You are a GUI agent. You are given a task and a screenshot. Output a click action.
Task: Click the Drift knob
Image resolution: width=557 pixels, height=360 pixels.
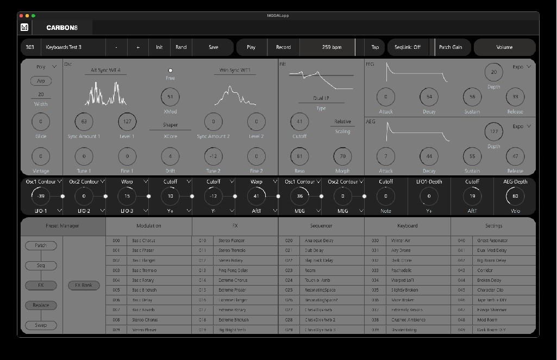[x=170, y=156]
